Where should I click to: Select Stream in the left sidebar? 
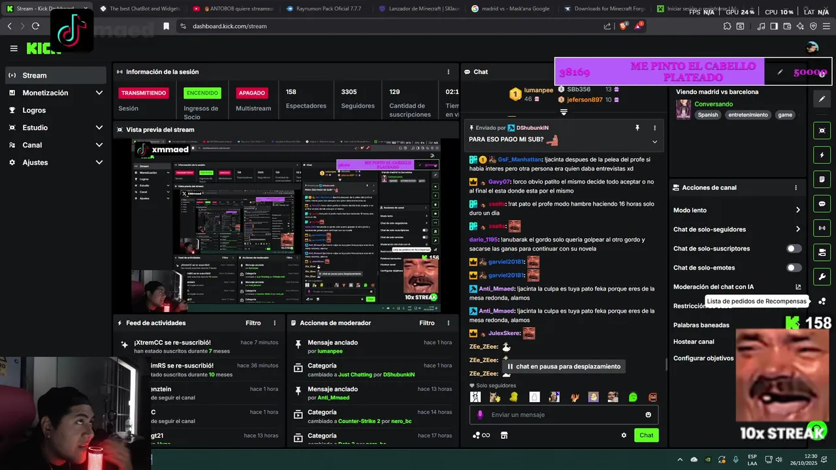56,75
